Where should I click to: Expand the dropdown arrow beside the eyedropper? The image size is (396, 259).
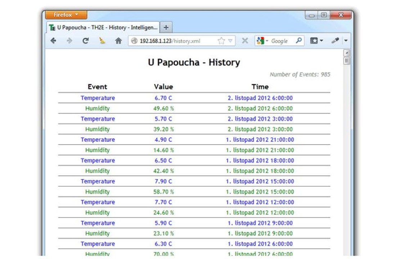(x=346, y=41)
